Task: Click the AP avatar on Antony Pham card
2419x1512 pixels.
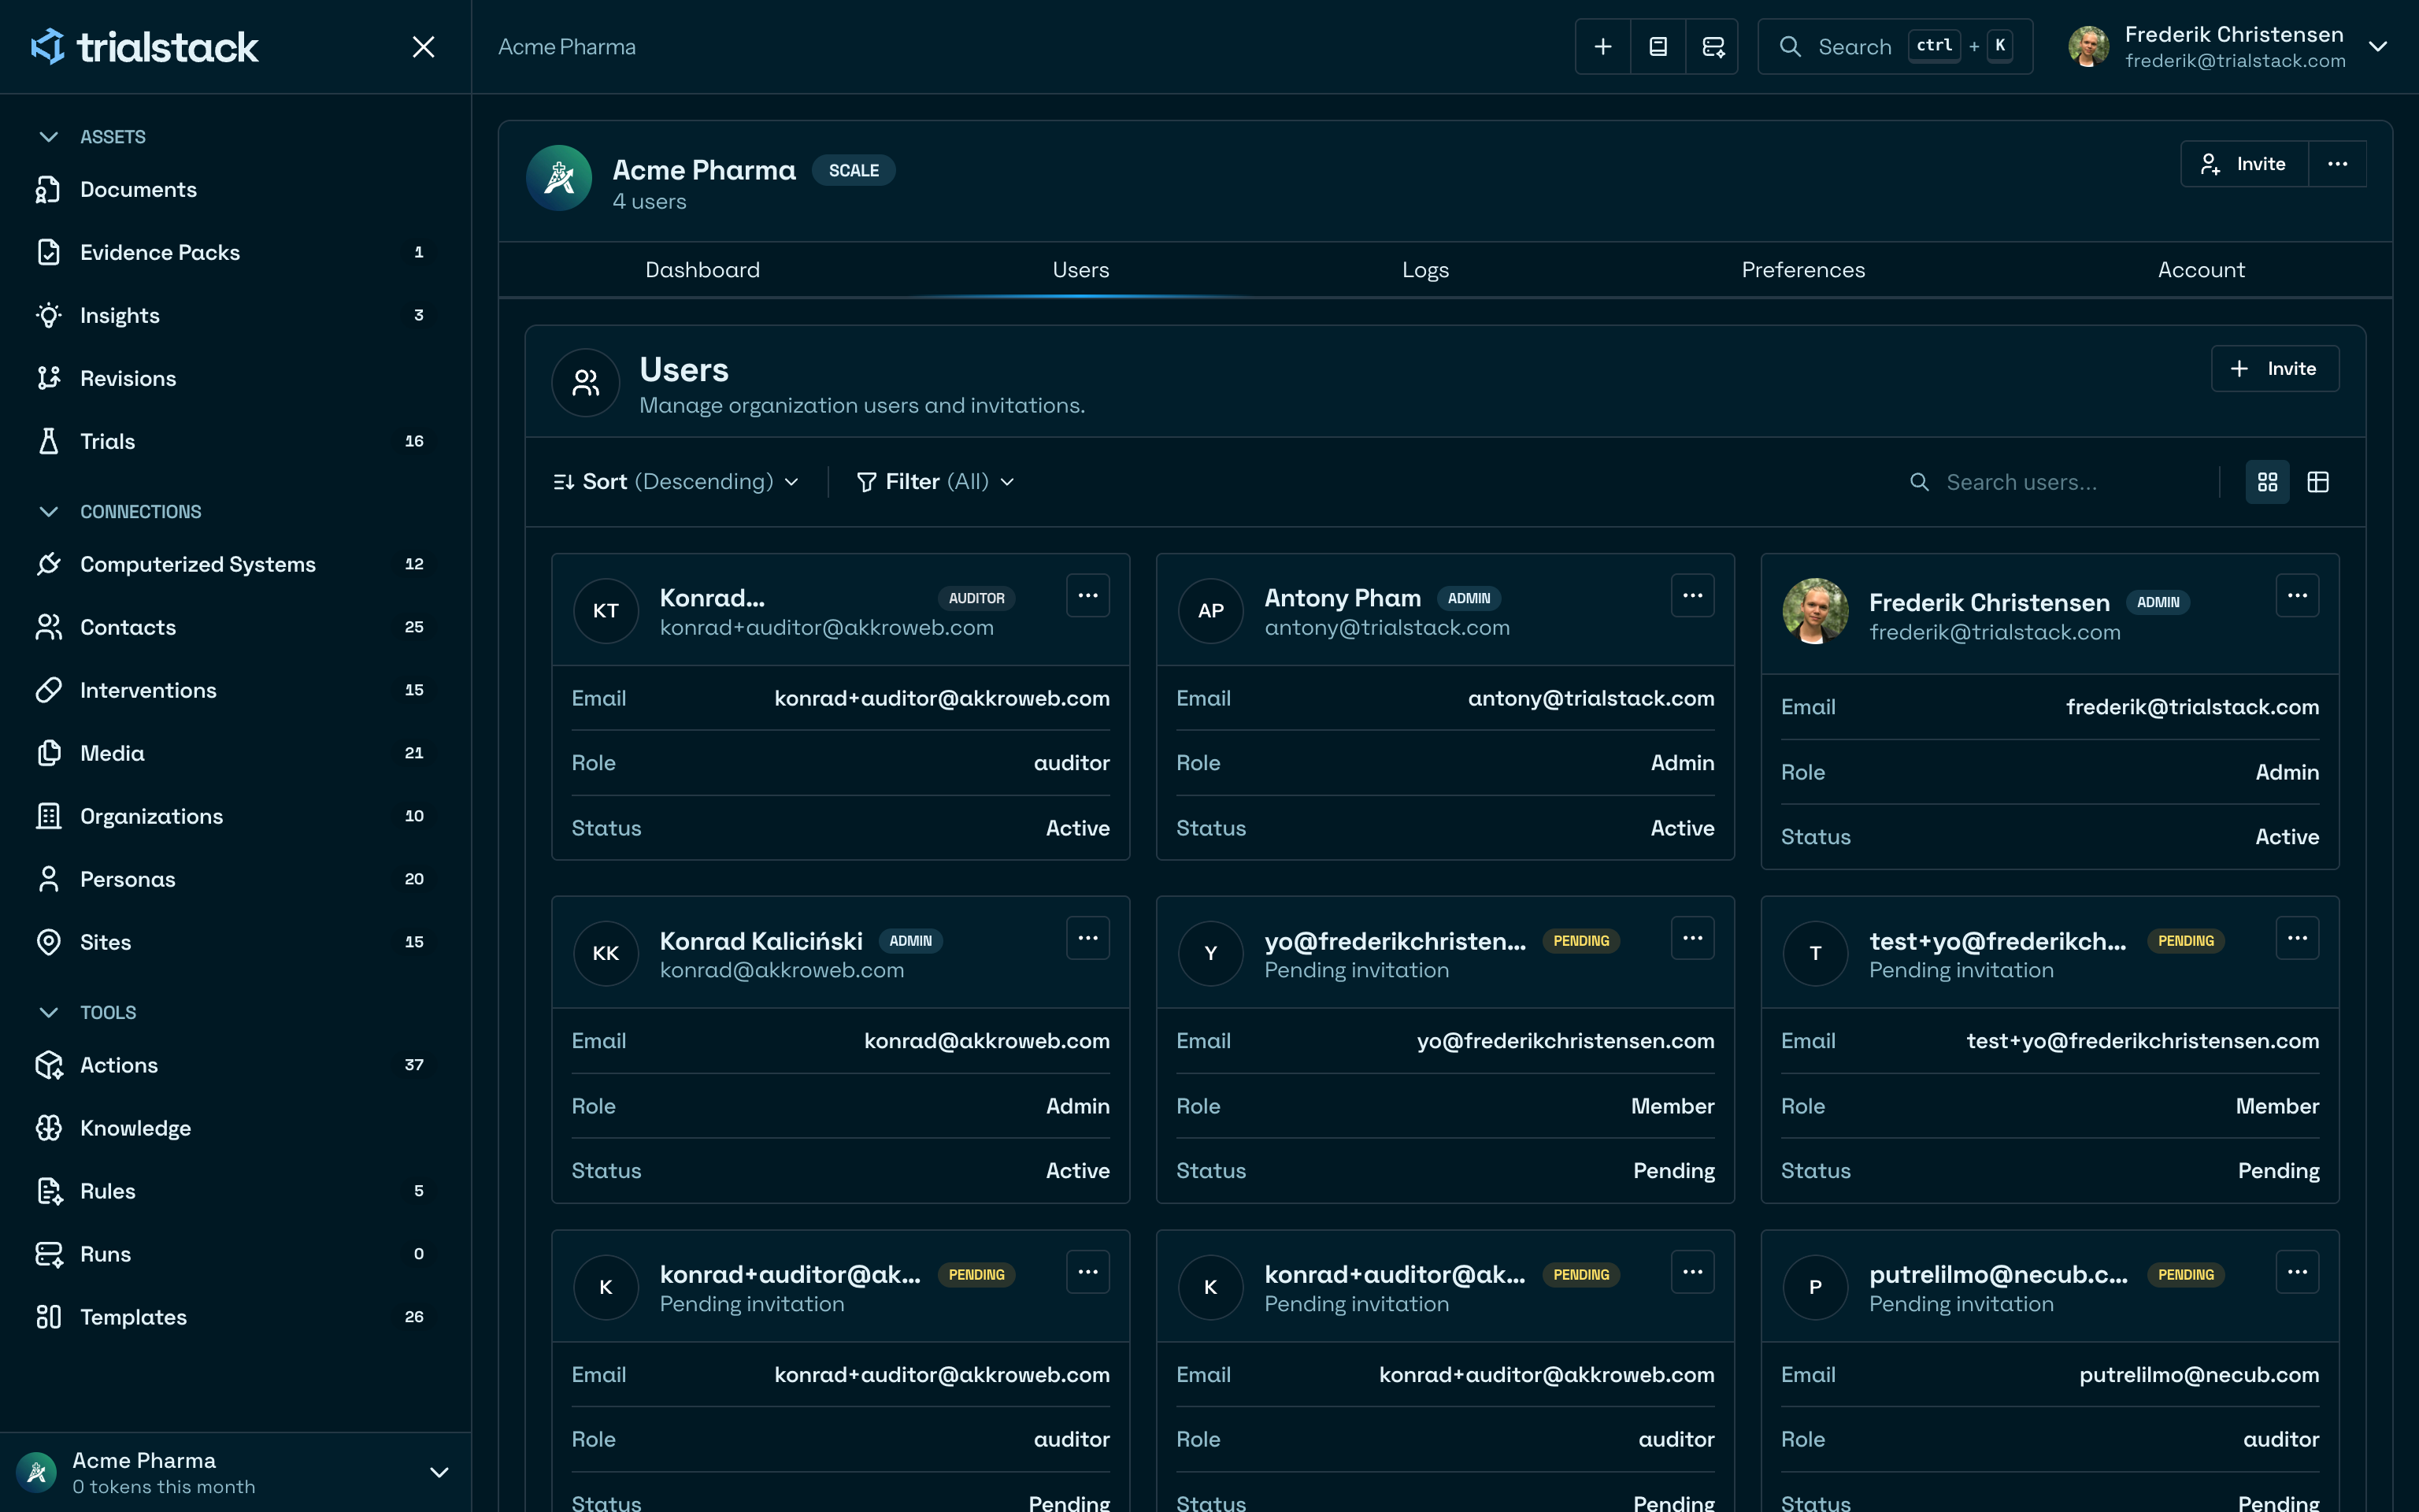Action: [1210, 611]
